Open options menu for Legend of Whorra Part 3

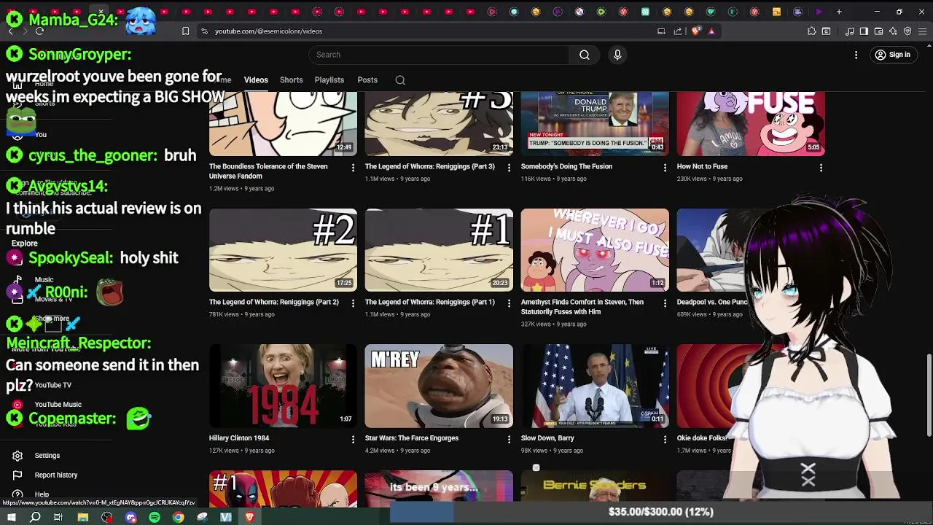click(509, 168)
